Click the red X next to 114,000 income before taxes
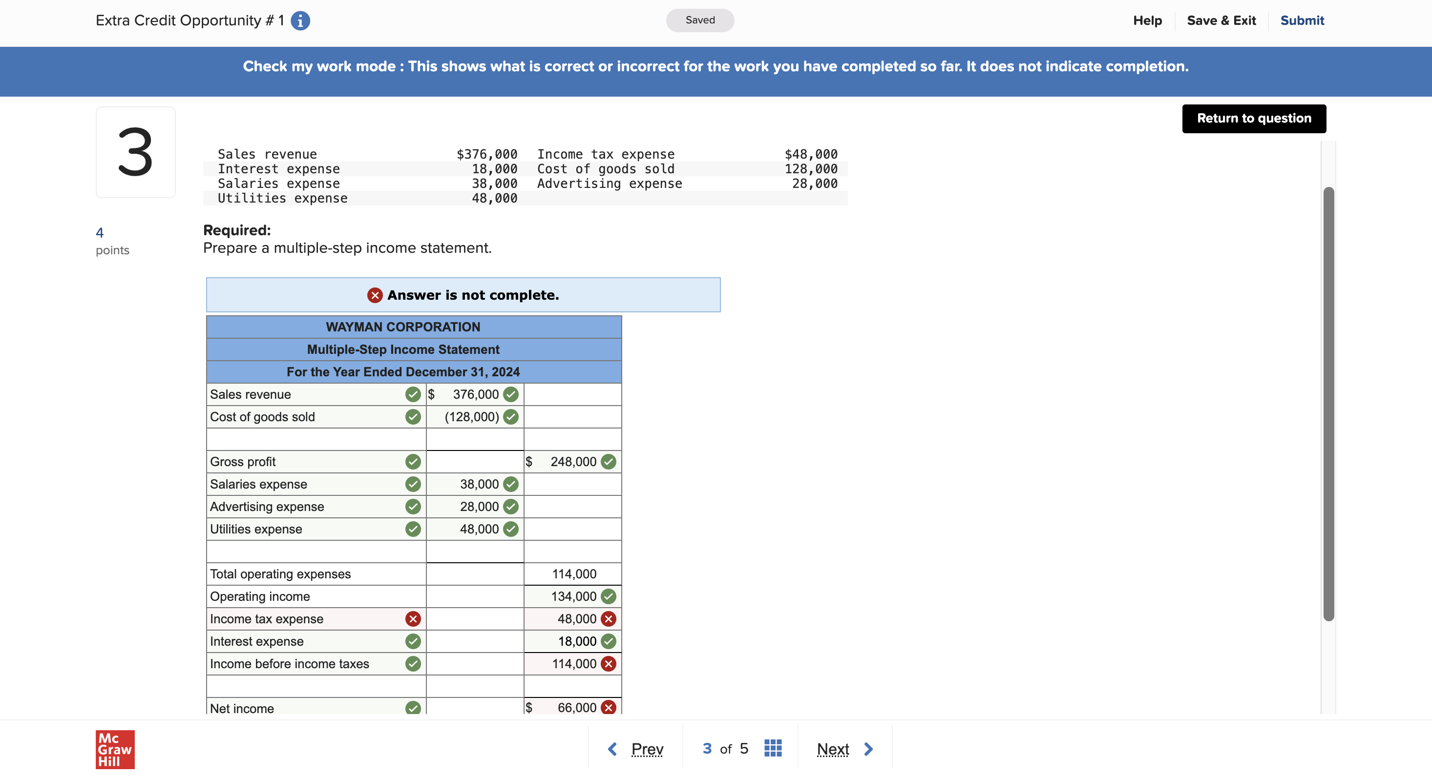 609,664
